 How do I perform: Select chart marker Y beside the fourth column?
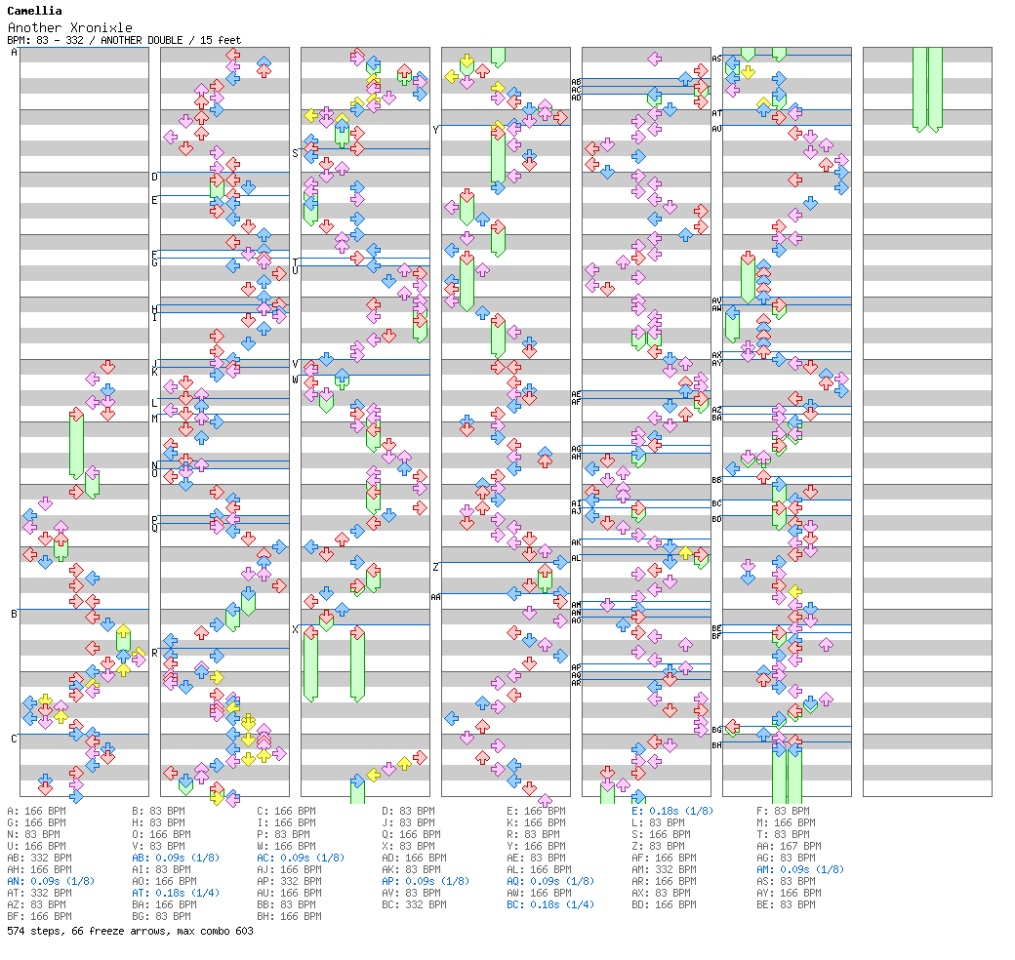pos(435,130)
